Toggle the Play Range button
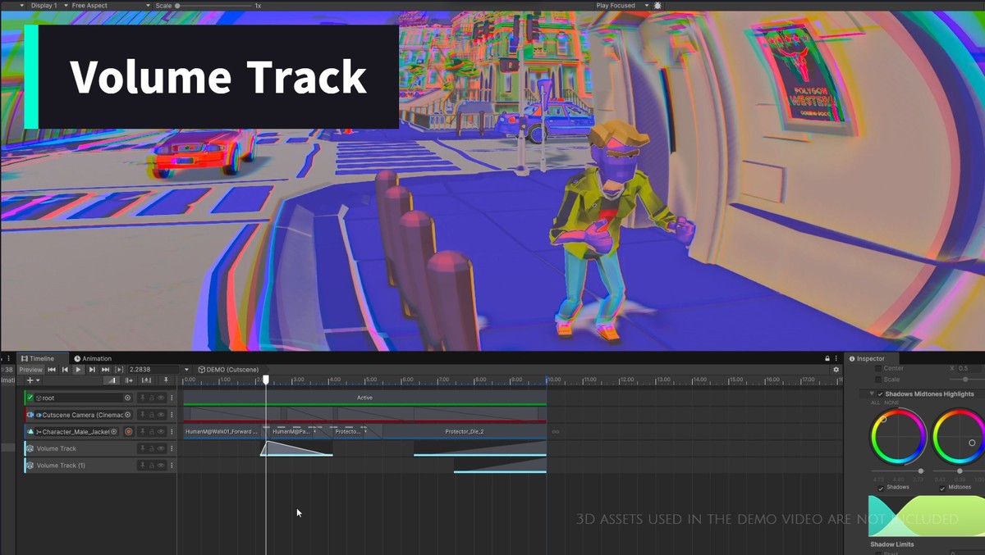Screen dimensions: 985x555 119,370
